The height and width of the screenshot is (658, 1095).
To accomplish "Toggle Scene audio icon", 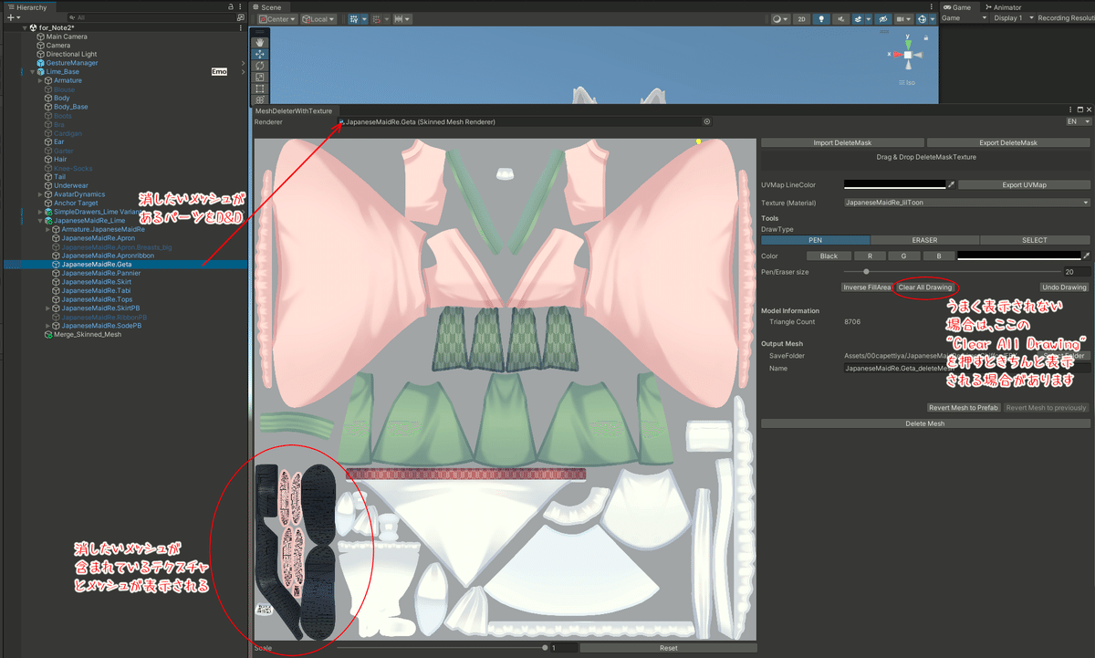I will coord(840,19).
